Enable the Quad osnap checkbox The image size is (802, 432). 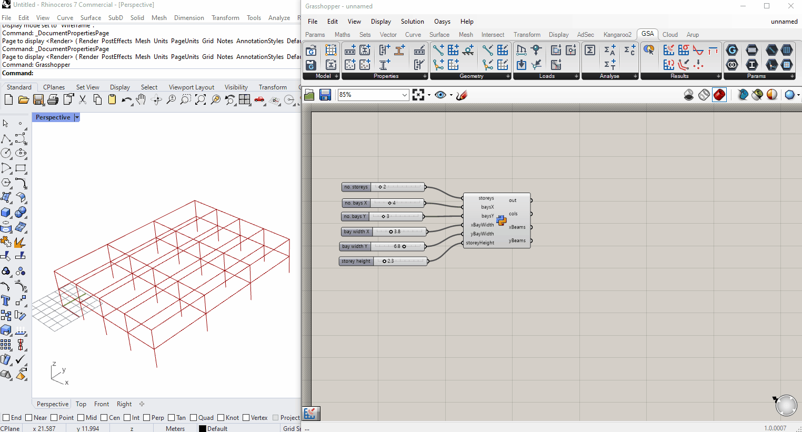pos(194,418)
